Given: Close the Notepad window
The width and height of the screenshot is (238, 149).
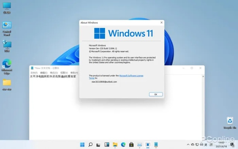Looking at the screenshot, I should (x=200, y=68).
